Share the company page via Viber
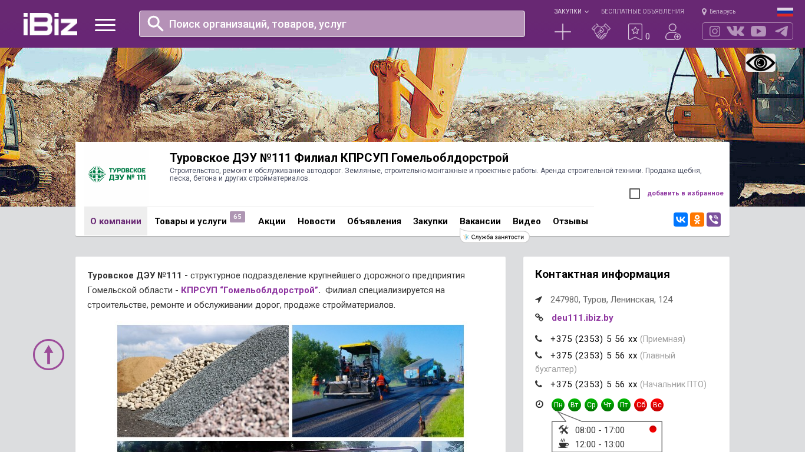Viewport: 805px width, 452px height. (714, 220)
